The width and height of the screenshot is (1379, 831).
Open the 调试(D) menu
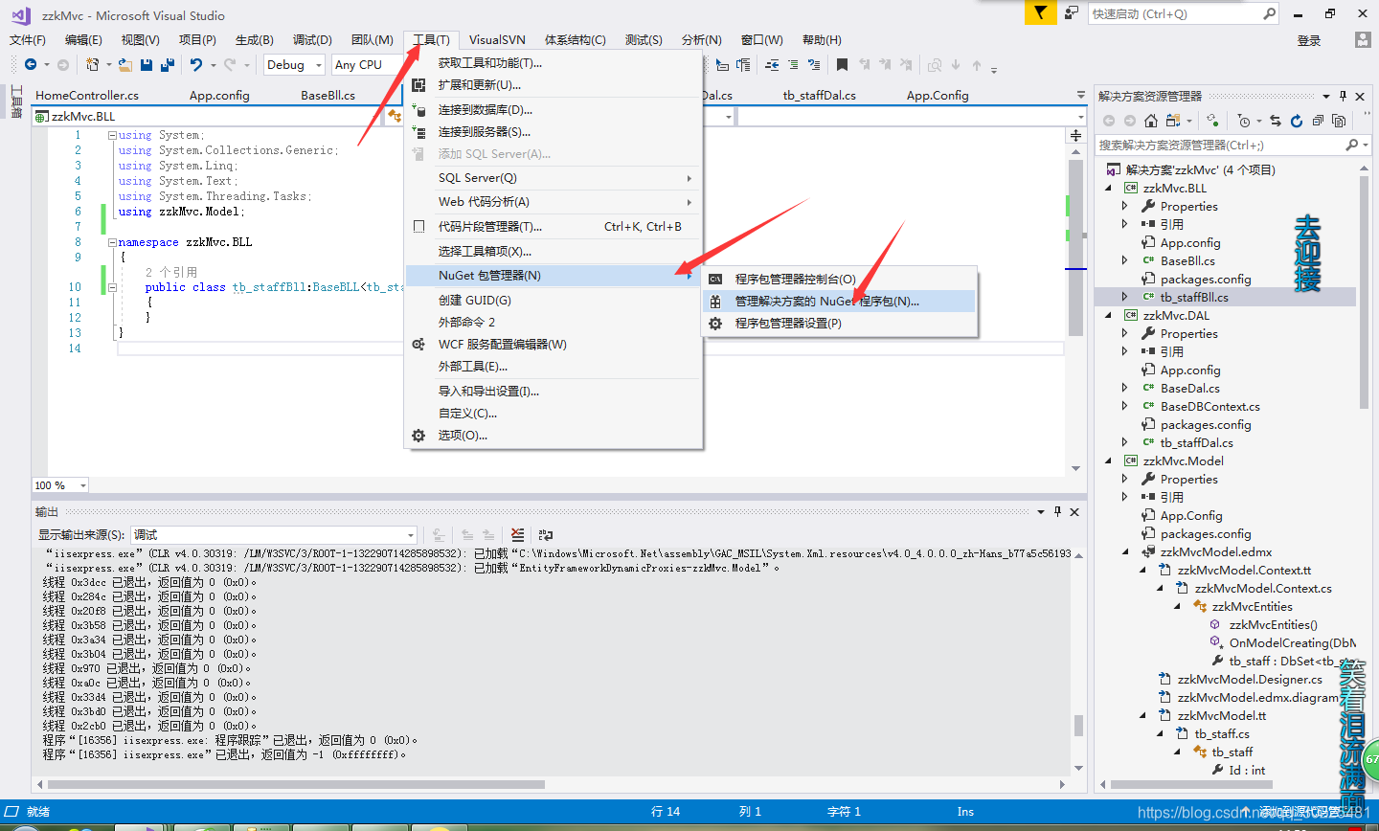[x=312, y=39]
